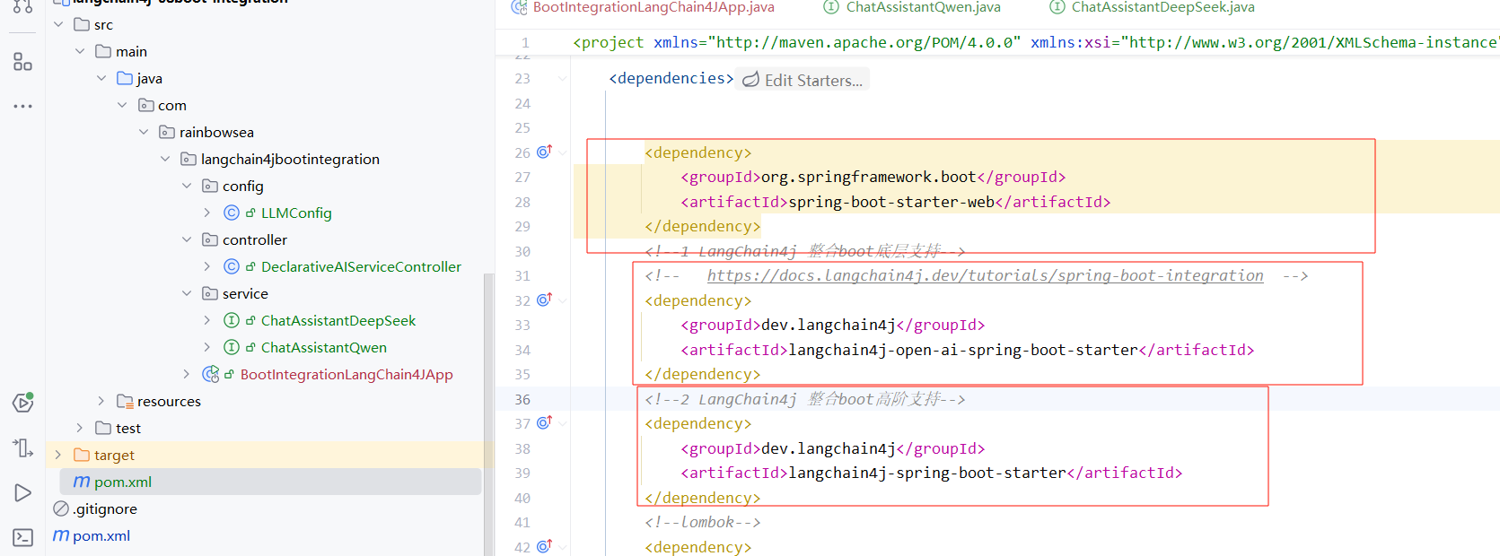Viewport: 1500px width, 556px height.
Task: Click the Edit Starters... button
Action: pos(803,80)
